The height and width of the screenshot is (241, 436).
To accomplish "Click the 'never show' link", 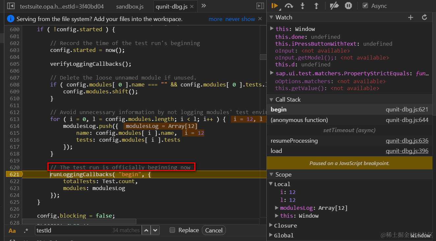I will 240,19.
